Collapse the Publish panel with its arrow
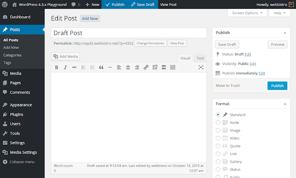Image resolution: width=296 pixels, height=178 pixels. [285, 33]
